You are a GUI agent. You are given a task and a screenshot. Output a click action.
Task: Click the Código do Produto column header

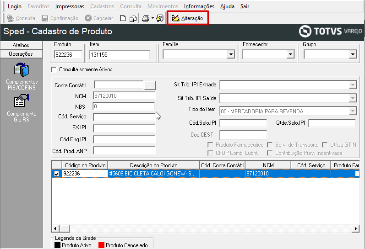pyautogui.click(x=85, y=165)
